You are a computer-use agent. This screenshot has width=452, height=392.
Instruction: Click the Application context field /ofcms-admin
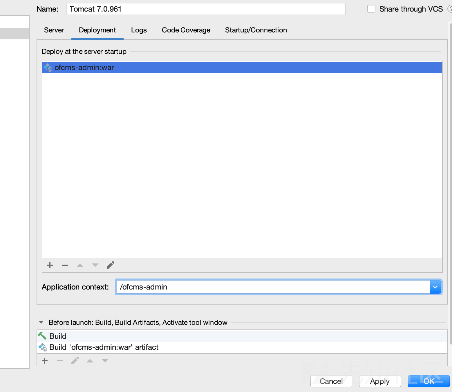[x=273, y=287]
